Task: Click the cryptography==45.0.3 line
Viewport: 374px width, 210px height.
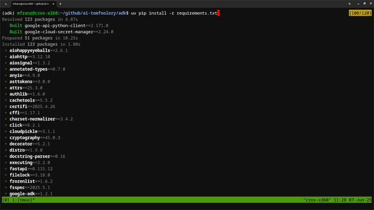Action: pyautogui.click(x=33, y=138)
